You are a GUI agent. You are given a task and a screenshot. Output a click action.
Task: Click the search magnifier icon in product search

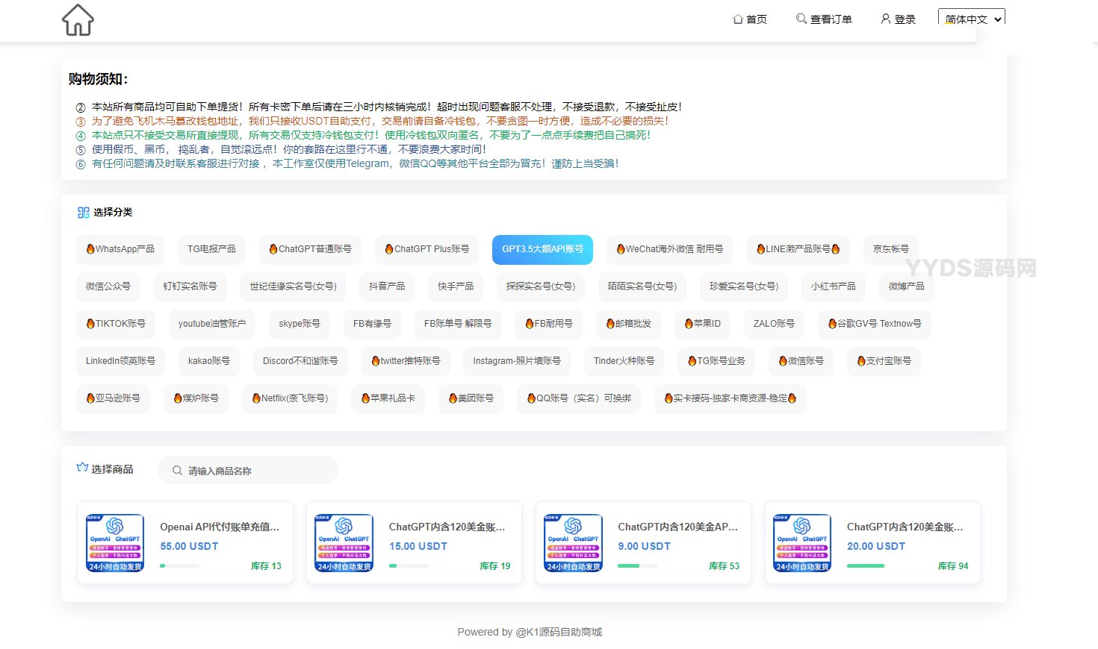coord(177,471)
